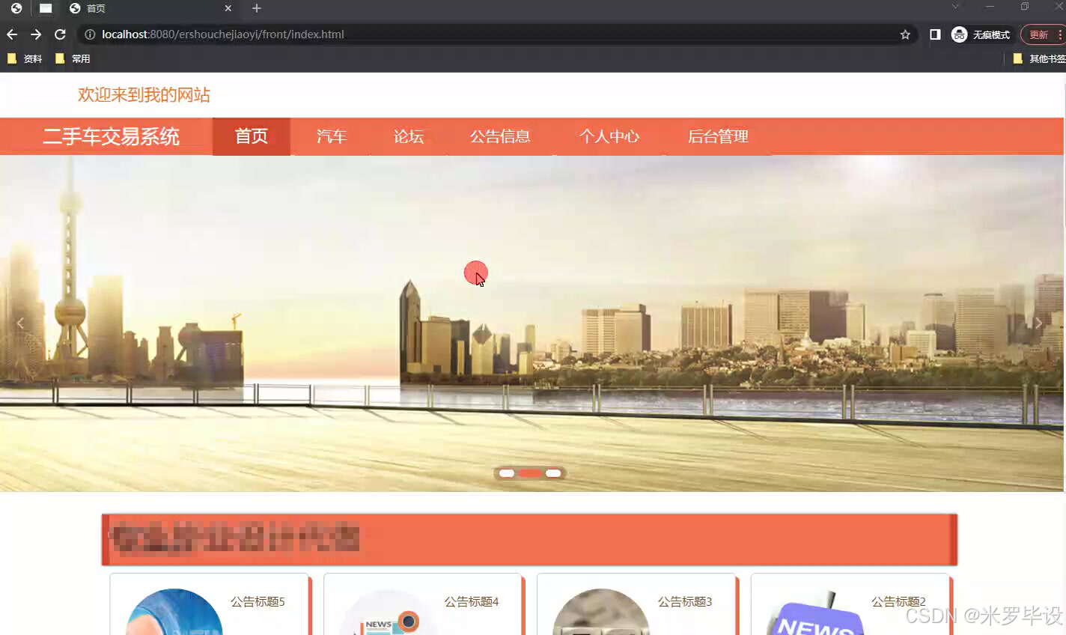This screenshot has width=1066, height=635.
Task: Show previous carousel slide with left arrow
Action: tap(20, 323)
